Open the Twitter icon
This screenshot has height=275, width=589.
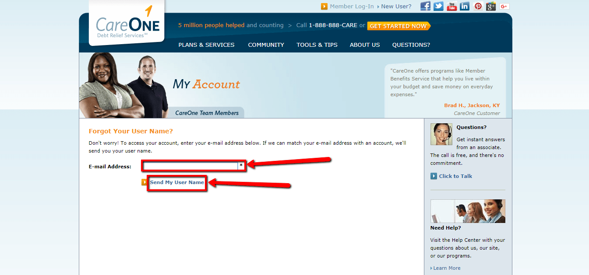pyautogui.click(x=438, y=6)
